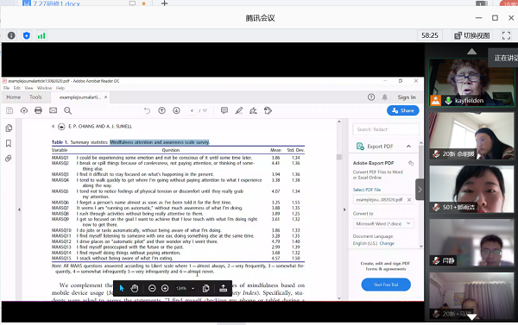This screenshot has width=518, height=325.
Task: Click the Search 'Redact' field
Action: [386, 129]
